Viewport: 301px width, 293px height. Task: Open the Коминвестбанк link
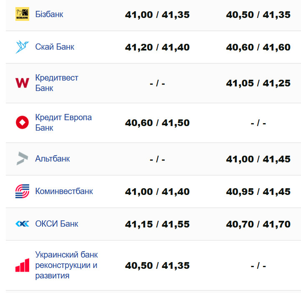(64, 191)
